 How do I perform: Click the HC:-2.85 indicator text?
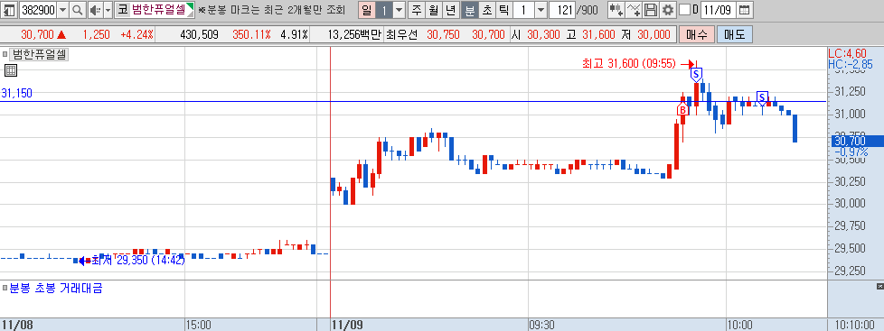851,64
